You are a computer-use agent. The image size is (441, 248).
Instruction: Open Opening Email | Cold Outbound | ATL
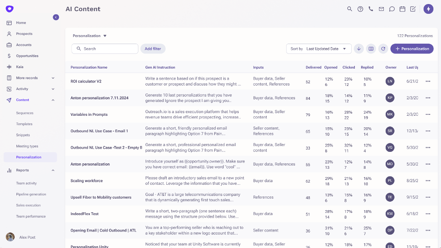coord(104,230)
